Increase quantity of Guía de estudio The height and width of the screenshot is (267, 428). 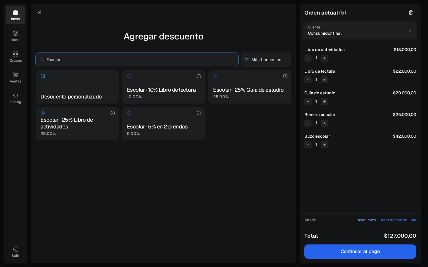coord(325,101)
